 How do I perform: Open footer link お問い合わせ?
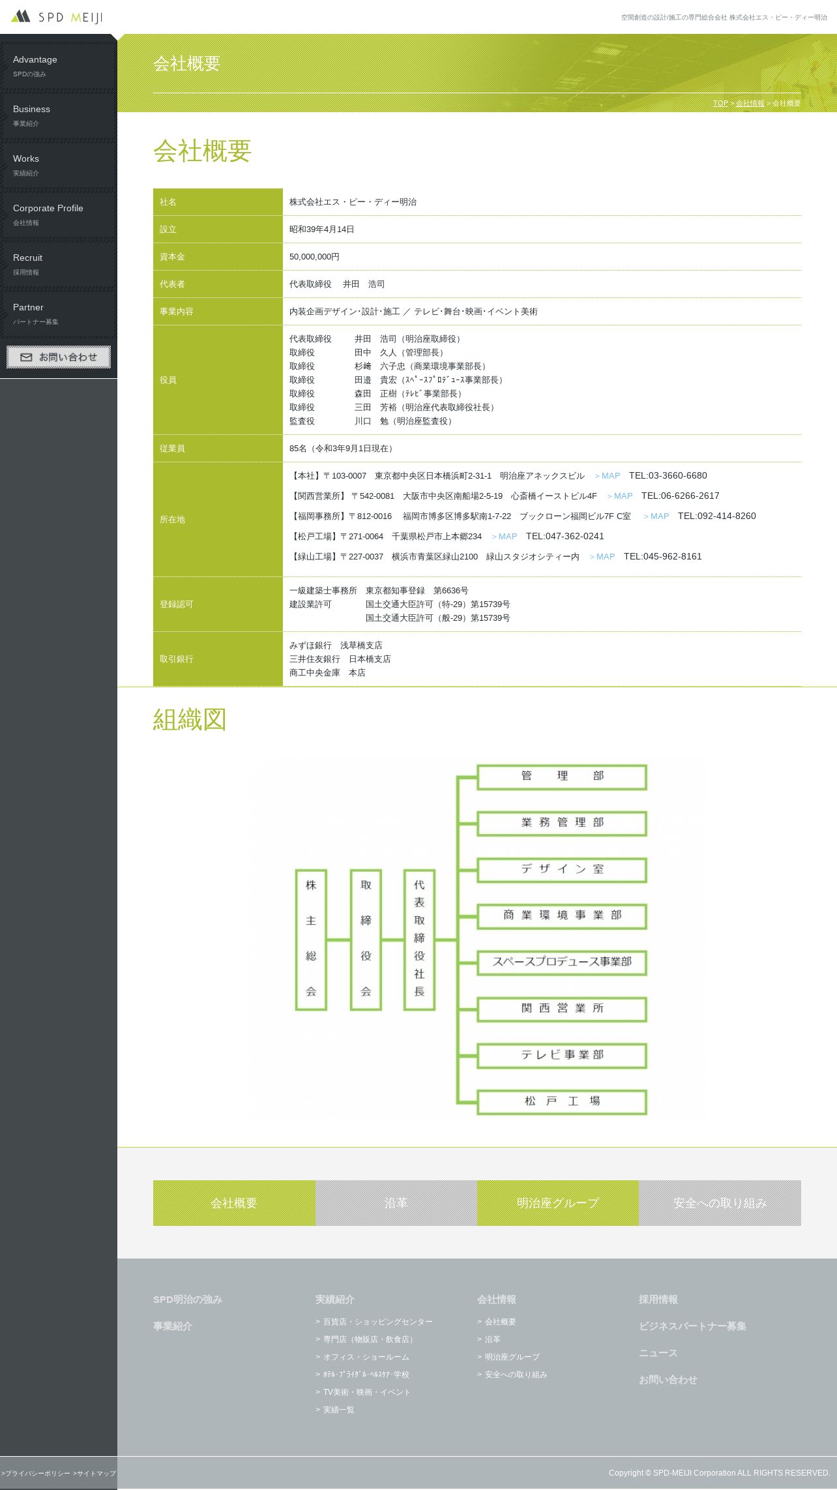tap(668, 1379)
